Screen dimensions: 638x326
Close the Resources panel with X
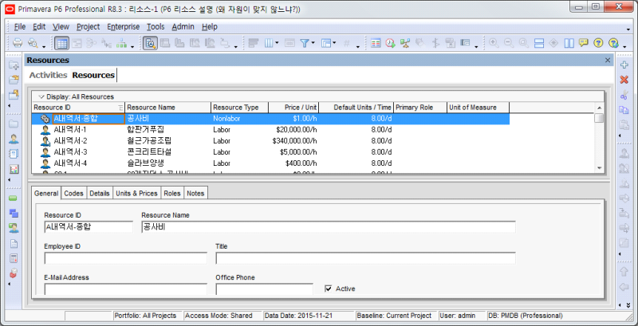tap(608, 60)
